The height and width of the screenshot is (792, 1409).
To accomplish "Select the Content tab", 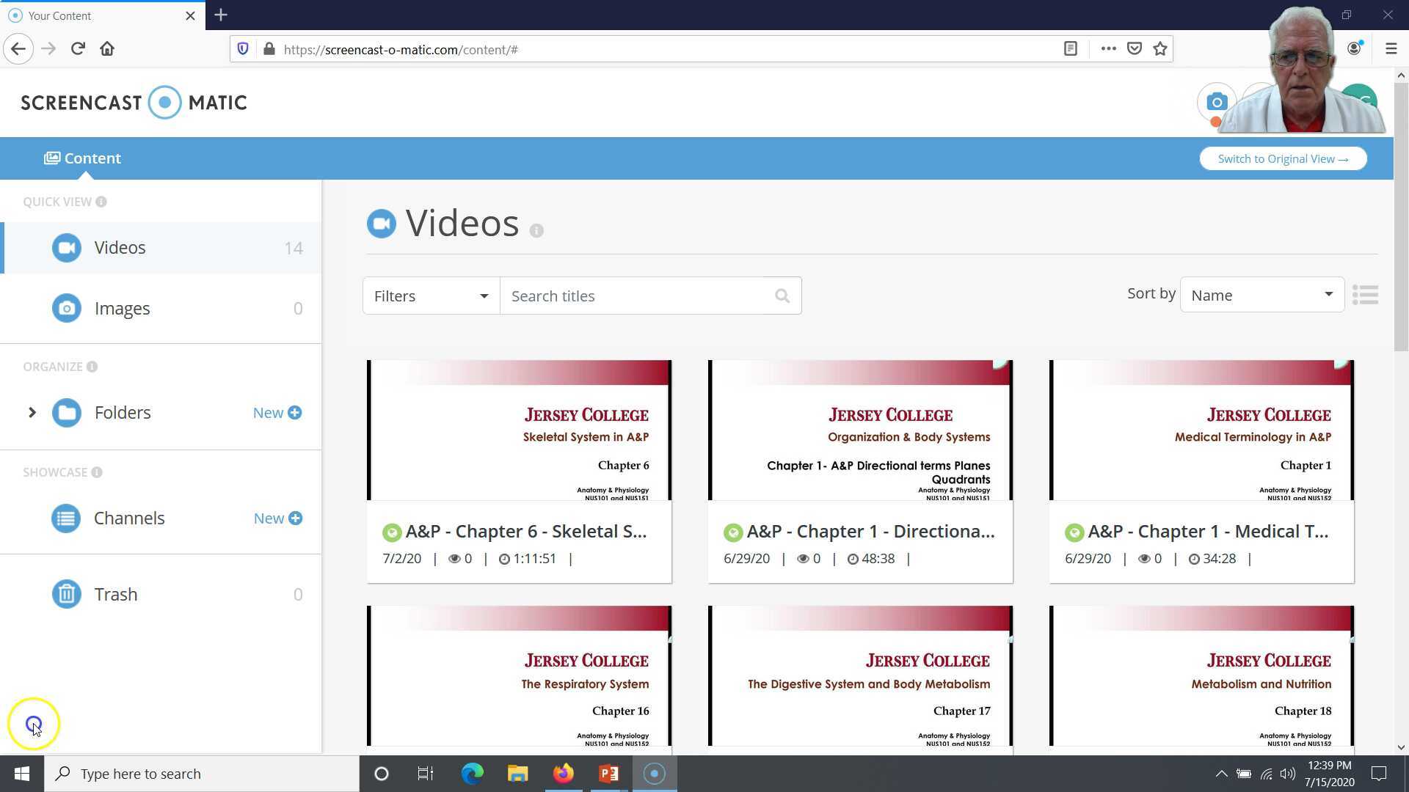I will pyautogui.click(x=83, y=158).
